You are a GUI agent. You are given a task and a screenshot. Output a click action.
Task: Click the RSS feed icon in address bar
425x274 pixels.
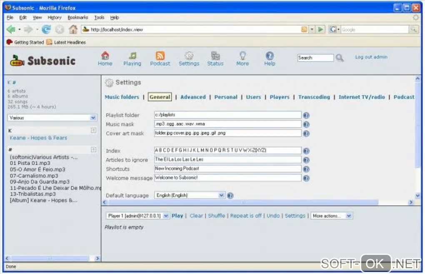(305, 29)
